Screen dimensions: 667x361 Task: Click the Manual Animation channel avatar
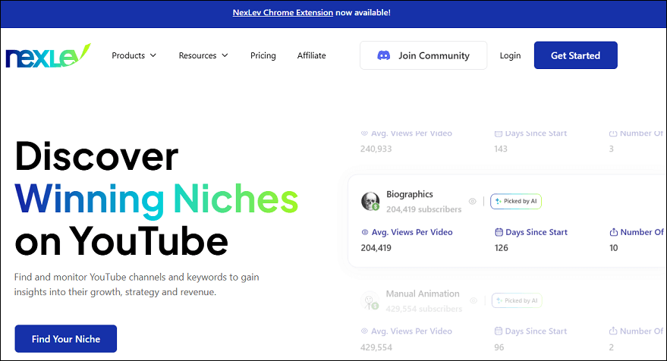tap(370, 300)
